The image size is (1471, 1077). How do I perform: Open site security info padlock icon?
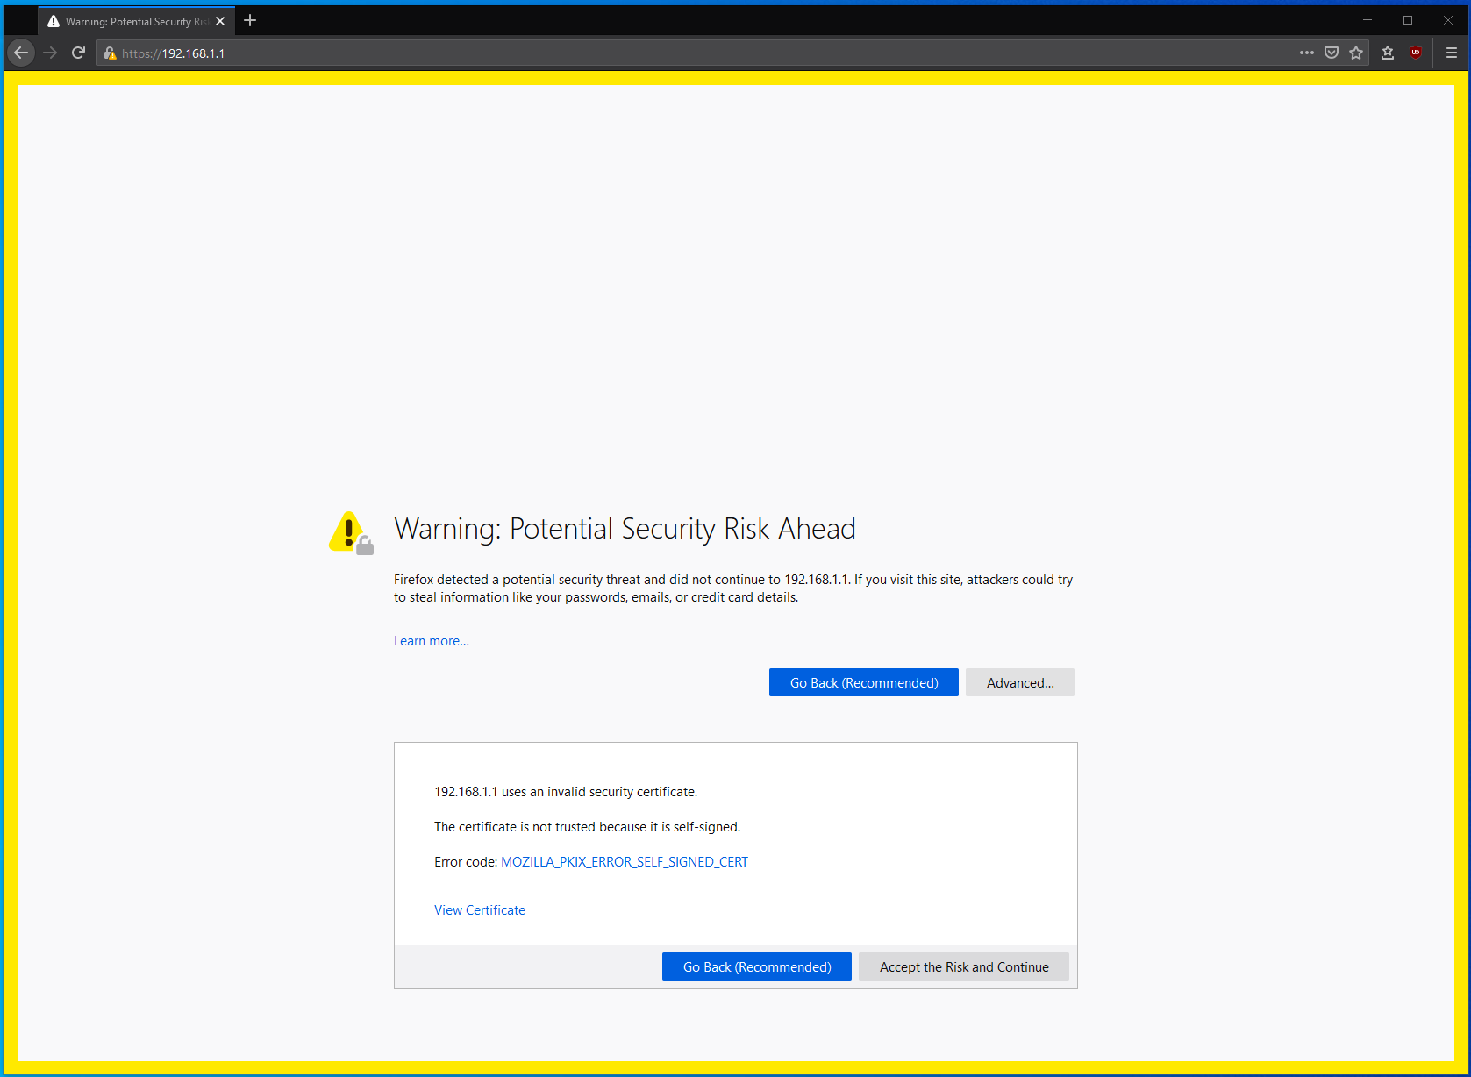coord(110,53)
